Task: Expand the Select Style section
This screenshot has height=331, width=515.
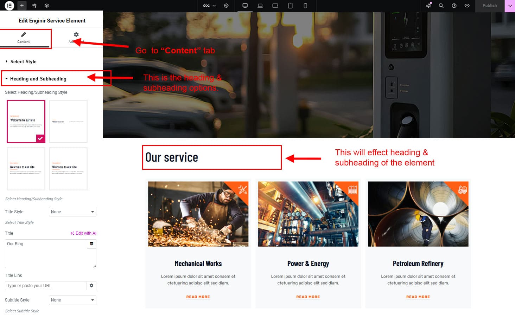Action: pyautogui.click(x=23, y=61)
